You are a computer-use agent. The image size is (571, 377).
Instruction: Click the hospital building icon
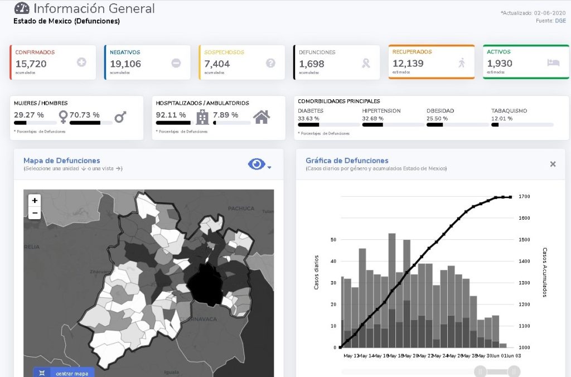coord(202,117)
